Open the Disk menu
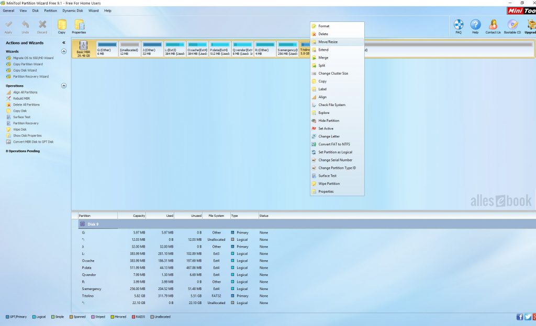The height and width of the screenshot is (326, 536). pyautogui.click(x=36, y=10)
